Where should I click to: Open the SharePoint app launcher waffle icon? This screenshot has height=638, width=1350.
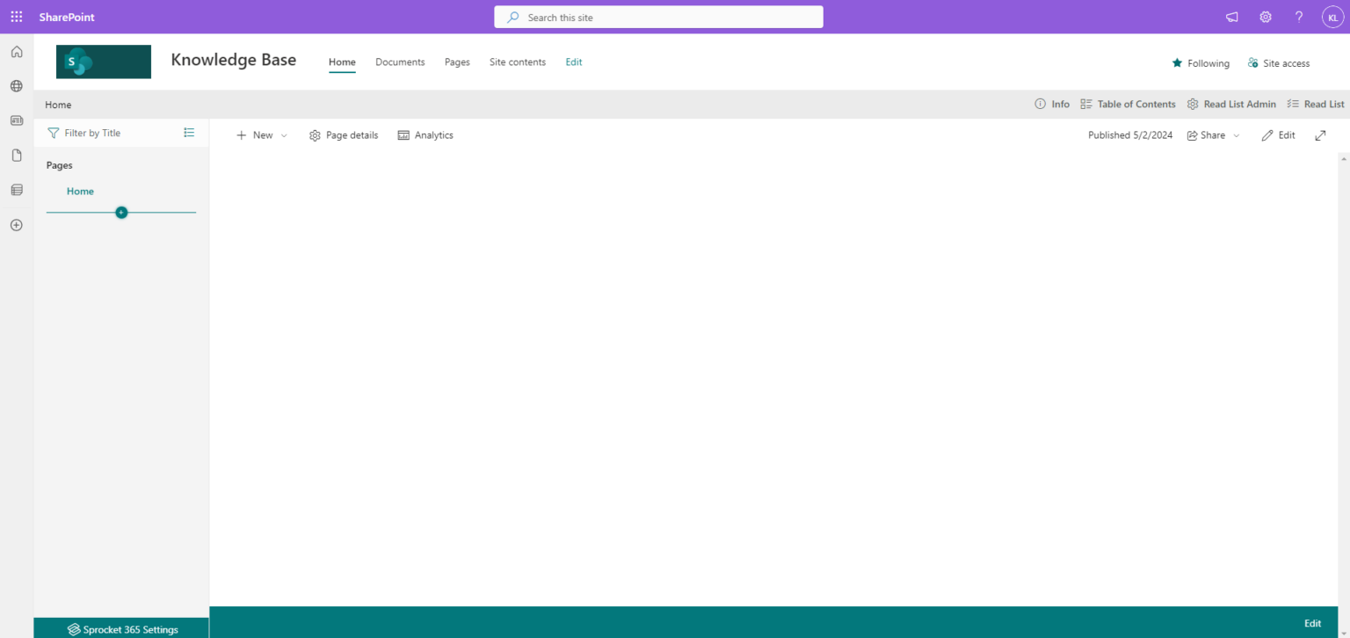pyautogui.click(x=16, y=16)
